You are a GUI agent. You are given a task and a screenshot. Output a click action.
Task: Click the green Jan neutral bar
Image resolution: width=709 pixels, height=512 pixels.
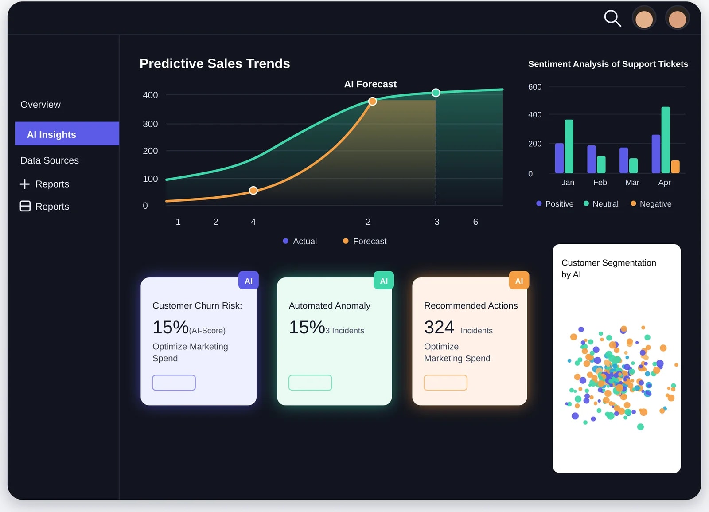(569, 146)
